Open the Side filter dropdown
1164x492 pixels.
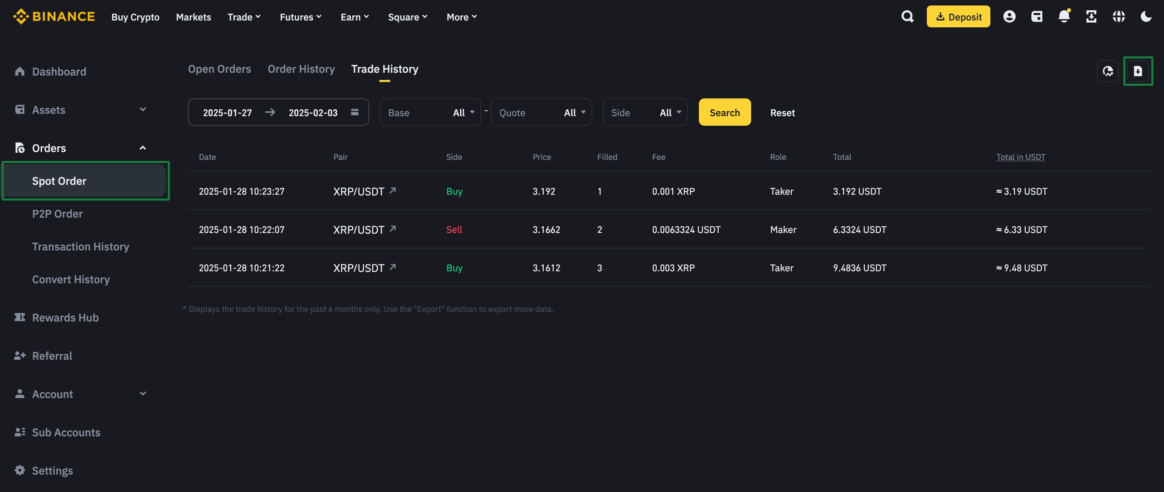tap(645, 112)
